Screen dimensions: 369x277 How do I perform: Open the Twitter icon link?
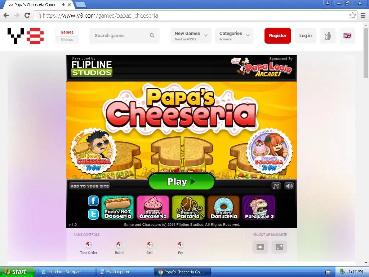93,214
